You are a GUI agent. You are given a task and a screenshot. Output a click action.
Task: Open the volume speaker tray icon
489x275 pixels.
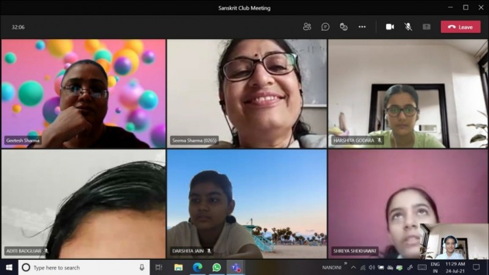coord(372,268)
